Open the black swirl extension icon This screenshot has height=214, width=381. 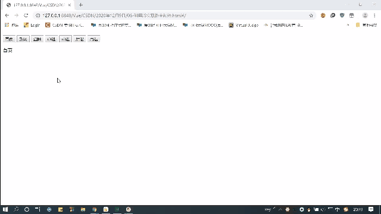[333, 15]
